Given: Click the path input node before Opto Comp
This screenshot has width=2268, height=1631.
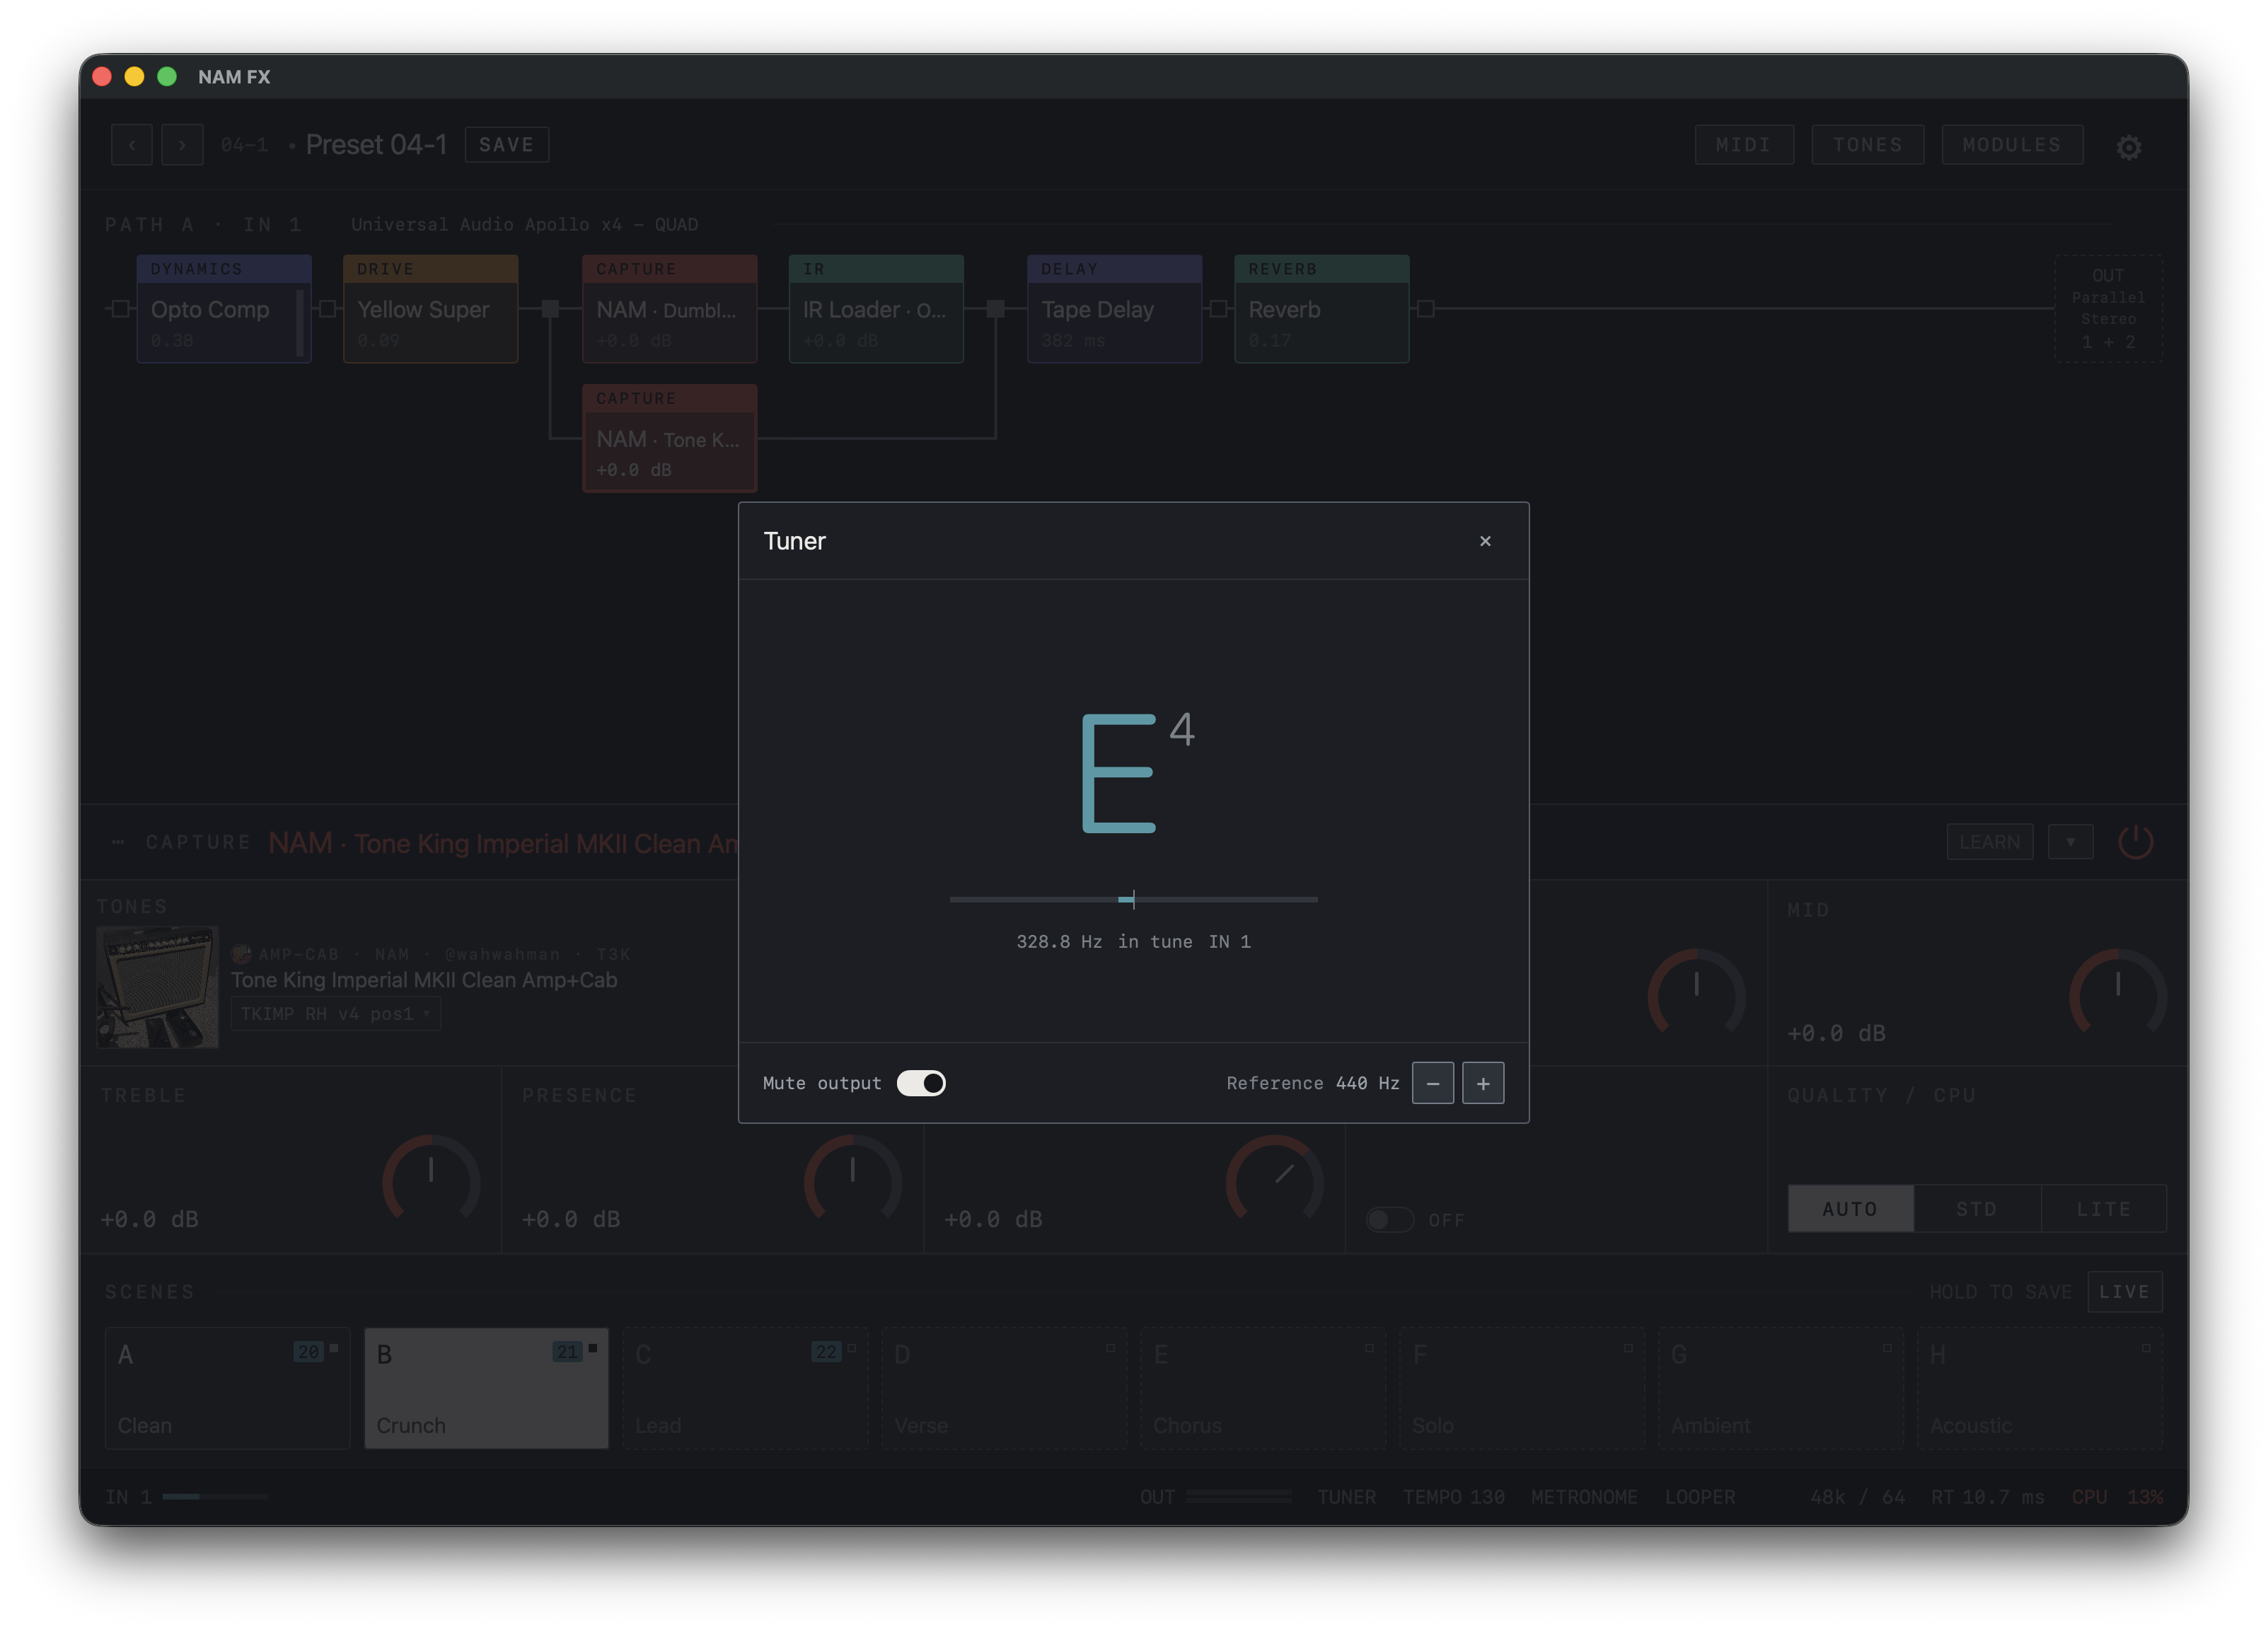Looking at the screenshot, I should coord(120,309).
